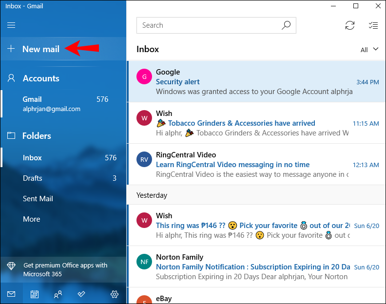Click W avatar on ring email
Viewport: 386px width, 304px height.
(144, 220)
